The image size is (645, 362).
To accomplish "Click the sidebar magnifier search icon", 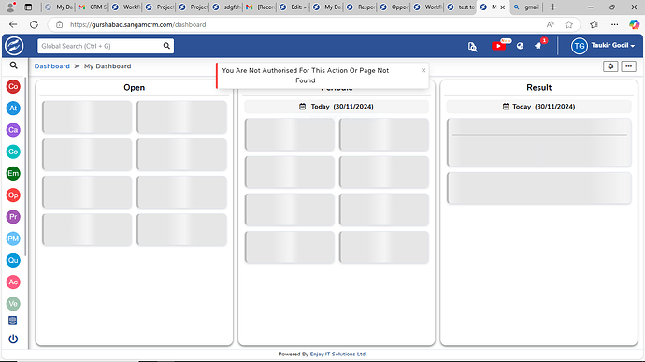I will [14, 65].
